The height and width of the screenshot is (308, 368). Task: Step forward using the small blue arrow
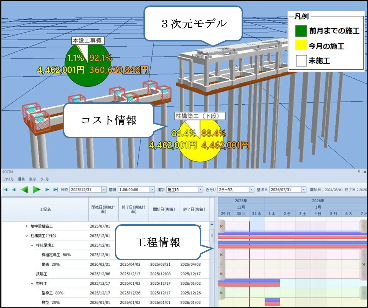tap(47, 189)
